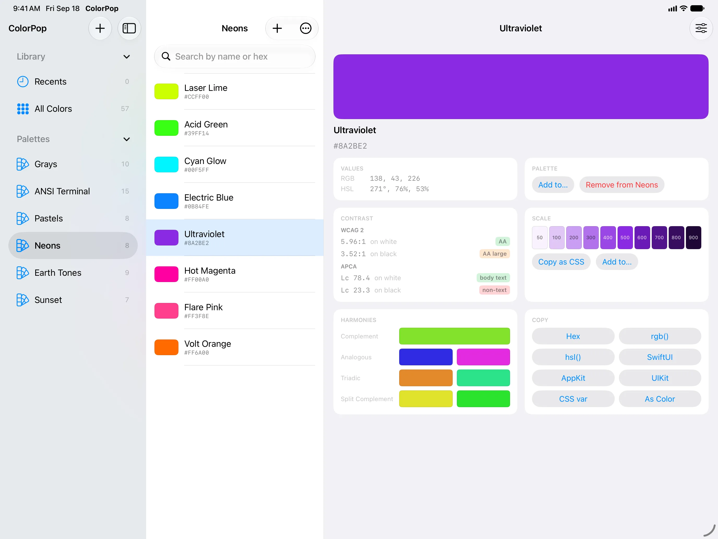Tap the battery status icon
Screen dimensions: 718x539
697,8
